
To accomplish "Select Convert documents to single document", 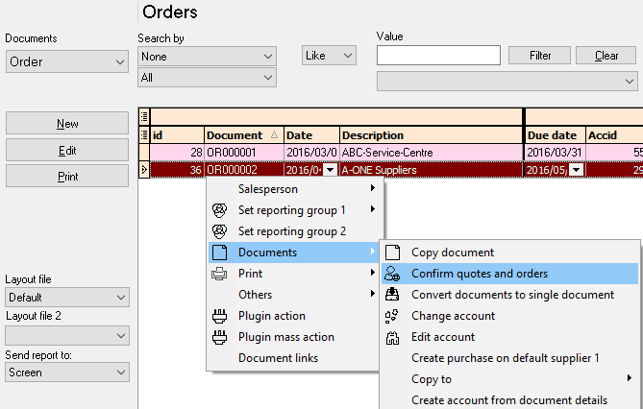I will coord(512,295).
